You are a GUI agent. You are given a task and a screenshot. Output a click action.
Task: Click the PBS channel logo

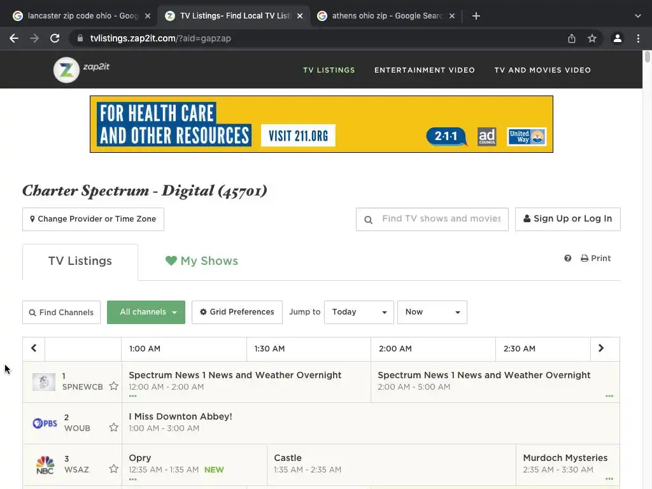tap(45, 423)
